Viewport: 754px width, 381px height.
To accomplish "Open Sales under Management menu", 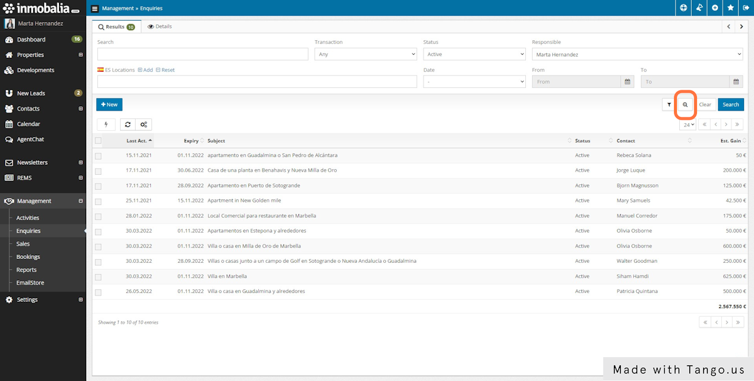I will point(23,244).
